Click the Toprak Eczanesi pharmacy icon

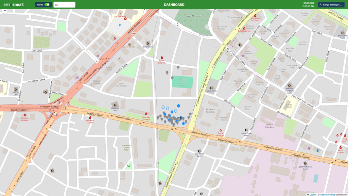point(220,130)
